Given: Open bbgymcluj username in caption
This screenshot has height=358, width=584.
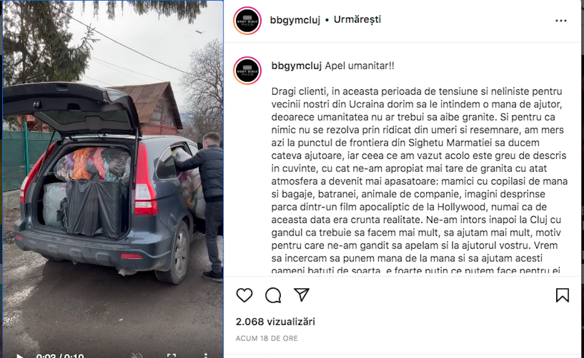Looking at the screenshot, I should [296, 66].
